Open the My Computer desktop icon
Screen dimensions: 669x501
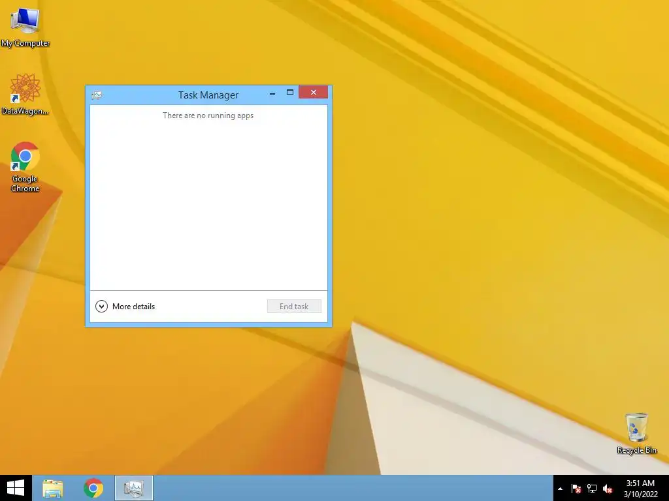point(25,27)
